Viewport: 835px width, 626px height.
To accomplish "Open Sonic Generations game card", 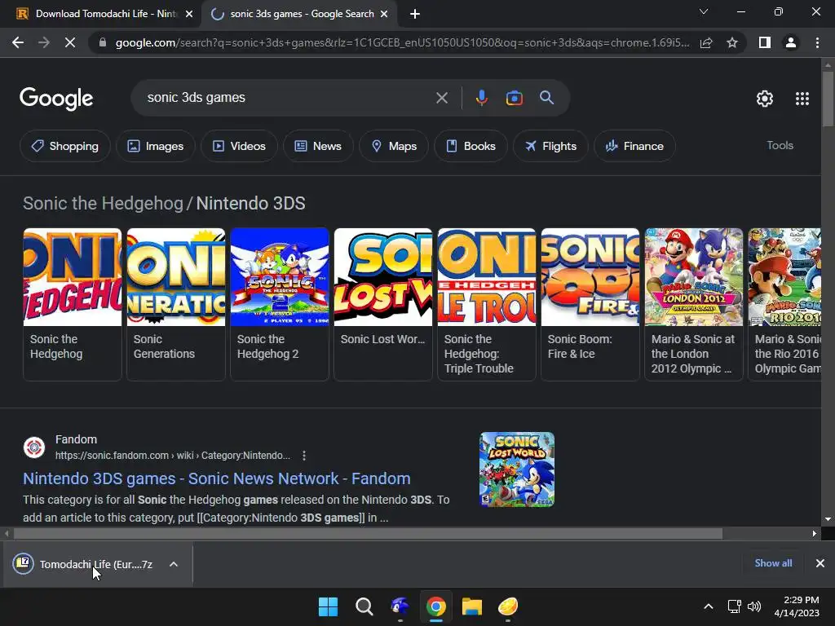I will 176,304.
